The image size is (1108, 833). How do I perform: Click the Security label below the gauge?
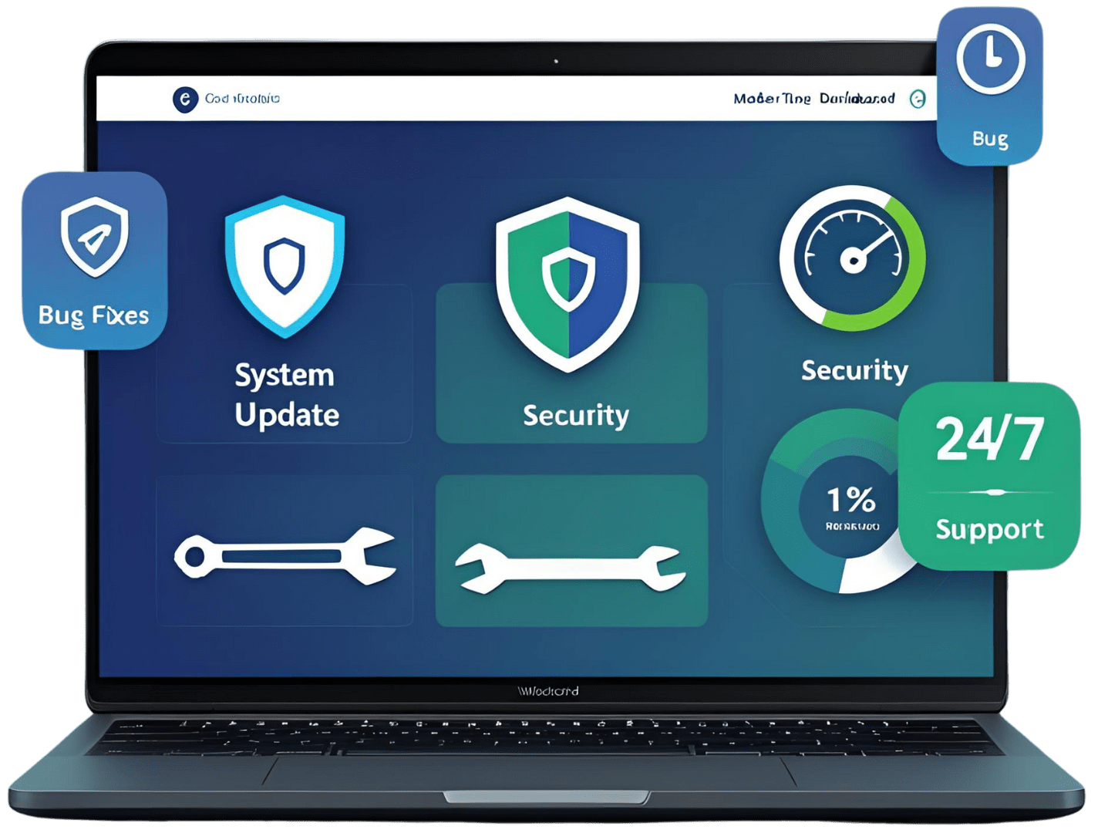point(854,371)
